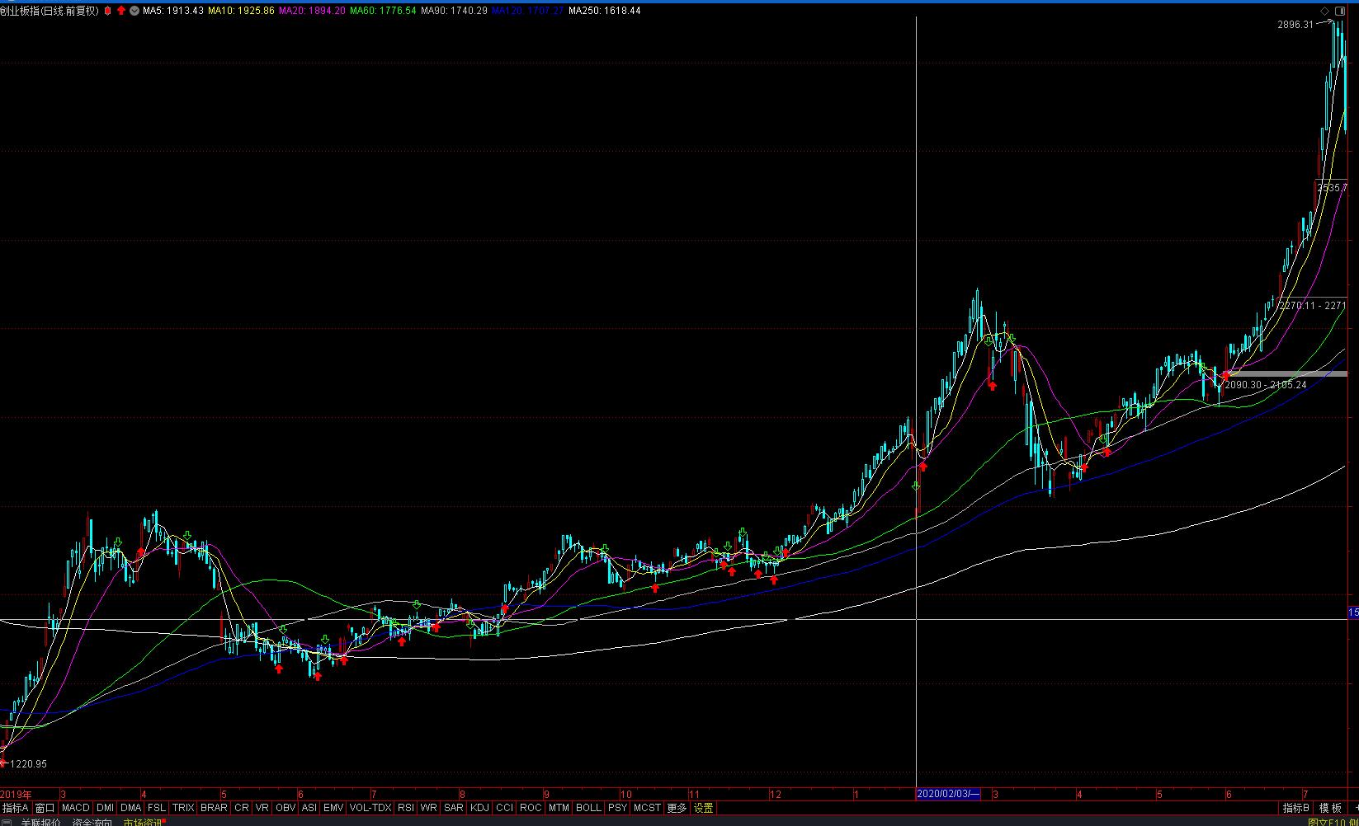
Task: Click the diamond icon at the chart's top-right
Action: point(1325,11)
